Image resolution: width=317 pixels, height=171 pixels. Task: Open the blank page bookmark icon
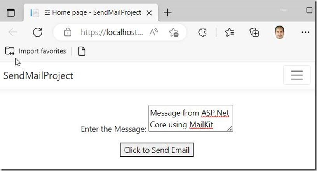tap(82, 51)
